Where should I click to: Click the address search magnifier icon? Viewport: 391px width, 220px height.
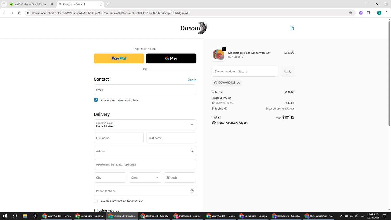(x=192, y=151)
